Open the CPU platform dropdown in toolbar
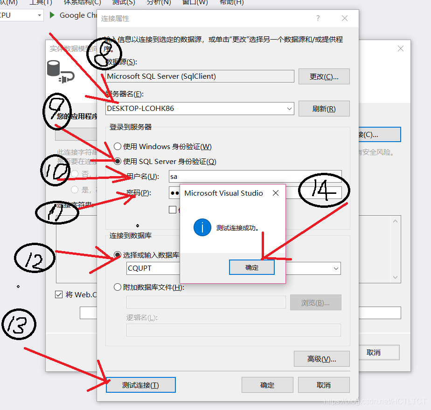Viewport: 431px width, 410px height. 39,15
